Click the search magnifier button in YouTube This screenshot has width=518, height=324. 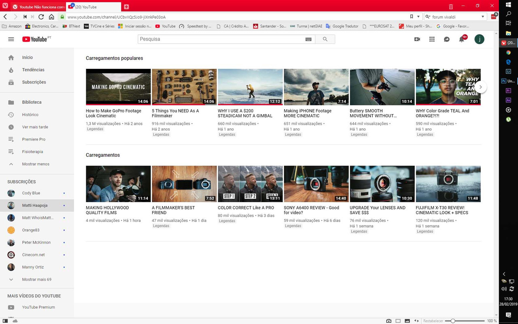[x=325, y=39]
